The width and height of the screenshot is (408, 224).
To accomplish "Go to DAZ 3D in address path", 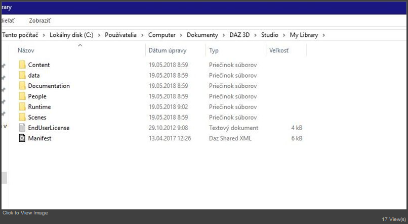I will 239,35.
